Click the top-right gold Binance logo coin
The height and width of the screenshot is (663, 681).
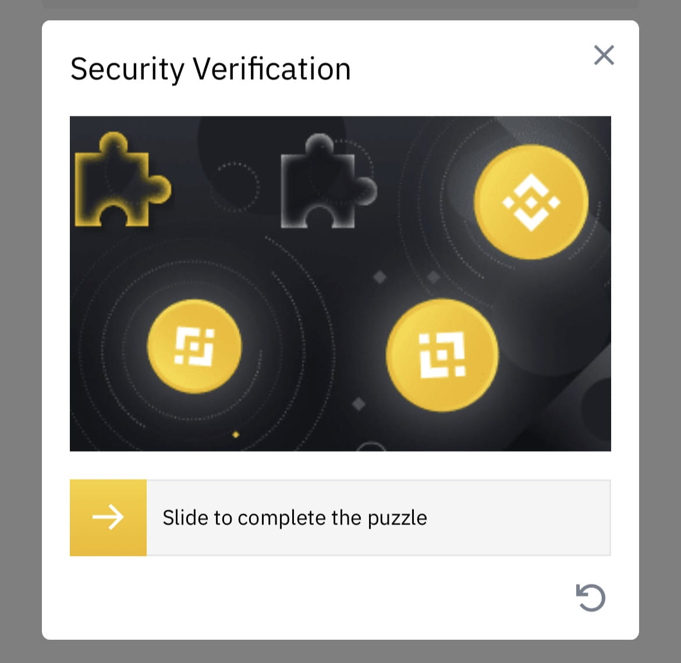point(531,201)
